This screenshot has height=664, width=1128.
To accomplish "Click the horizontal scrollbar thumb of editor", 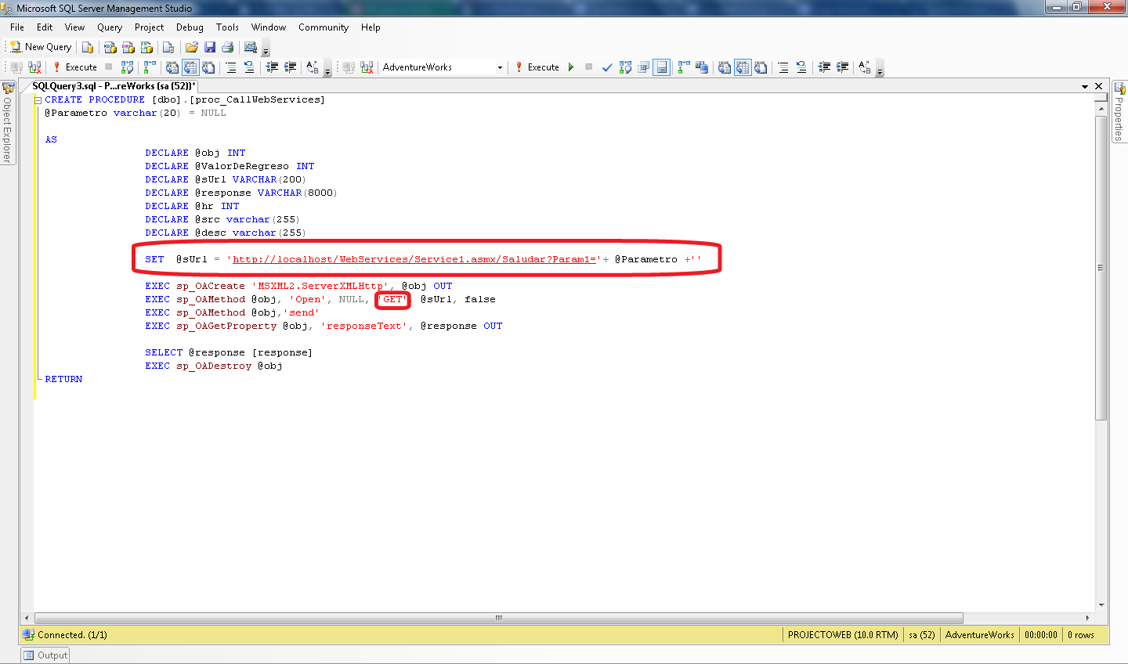I will pos(499,618).
